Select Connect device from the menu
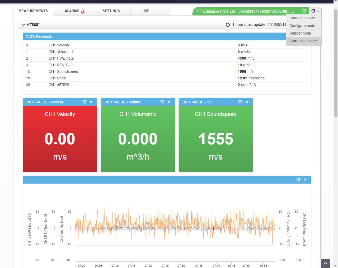 pos(302,18)
